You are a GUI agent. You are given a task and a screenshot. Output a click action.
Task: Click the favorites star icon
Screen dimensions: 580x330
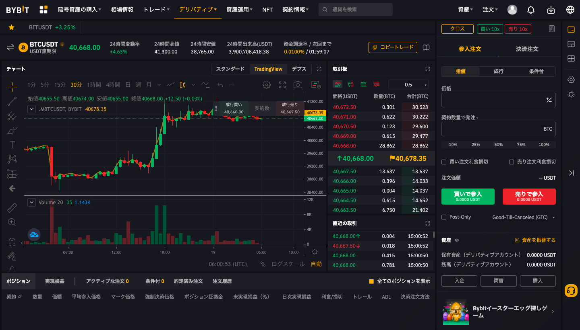(11, 27)
